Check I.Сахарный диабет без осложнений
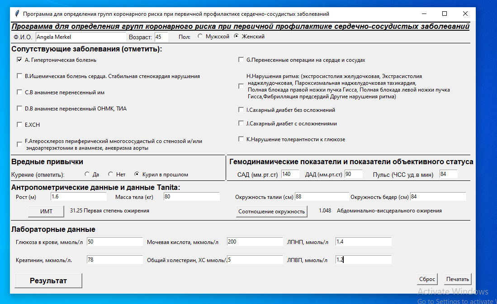Image resolution: width=497 pixels, height=304 pixels. [x=241, y=109]
